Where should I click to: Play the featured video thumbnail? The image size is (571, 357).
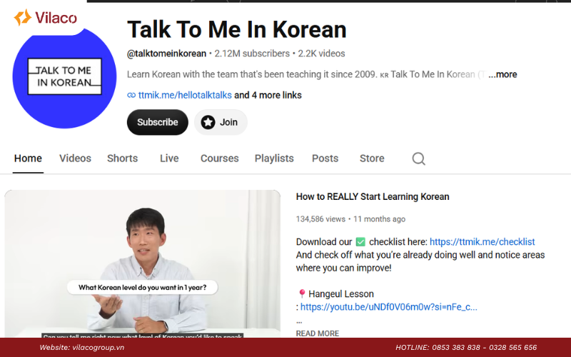[x=142, y=263]
